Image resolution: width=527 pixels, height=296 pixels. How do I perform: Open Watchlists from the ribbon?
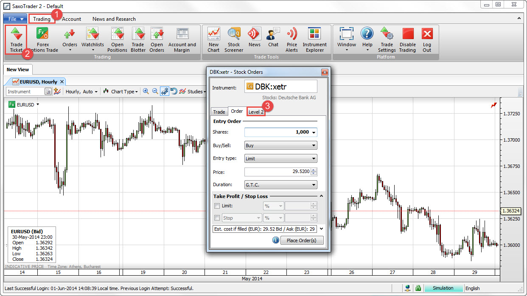click(93, 39)
